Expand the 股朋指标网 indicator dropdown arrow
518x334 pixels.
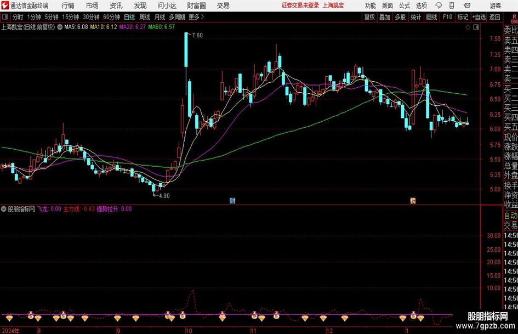click(4, 209)
